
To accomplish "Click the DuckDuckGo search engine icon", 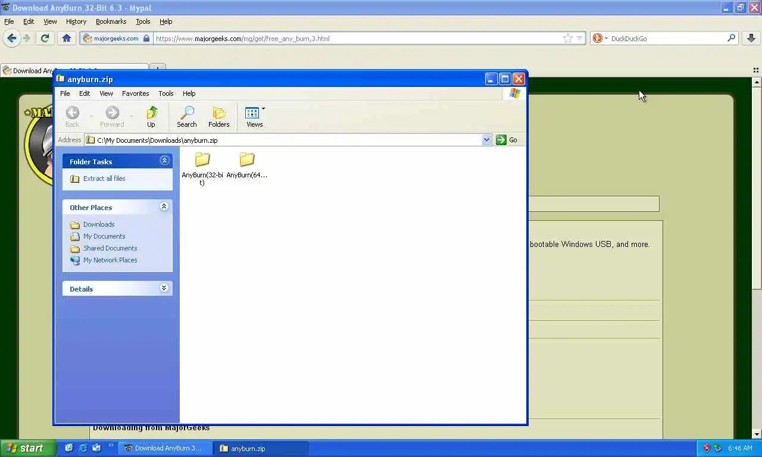I will pyautogui.click(x=598, y=38).
